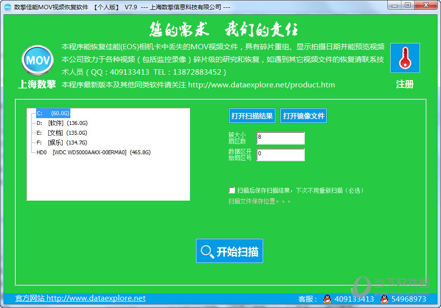Click the first QQ penguin icon

[327, 299]
